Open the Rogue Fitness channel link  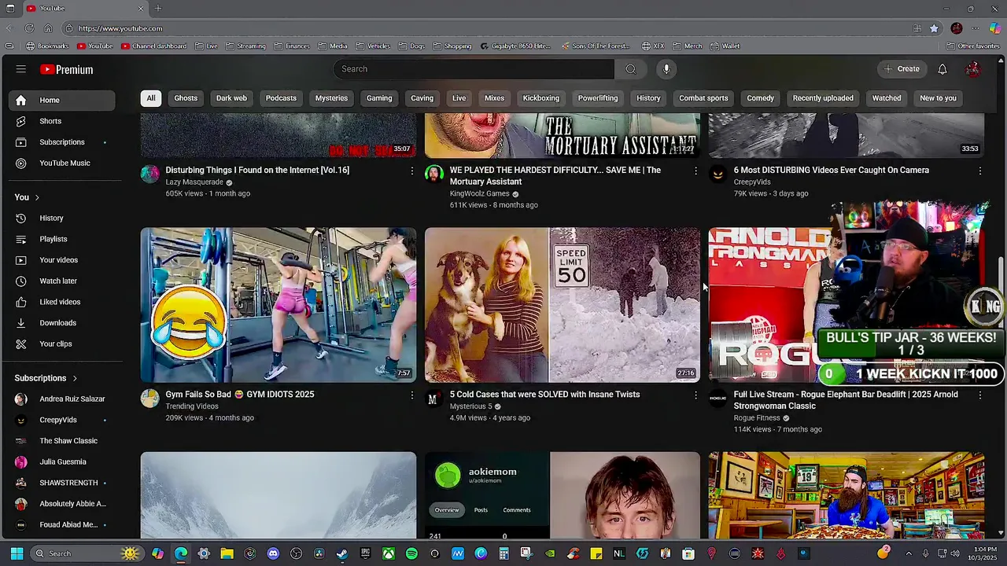click(x=757, y=418)
